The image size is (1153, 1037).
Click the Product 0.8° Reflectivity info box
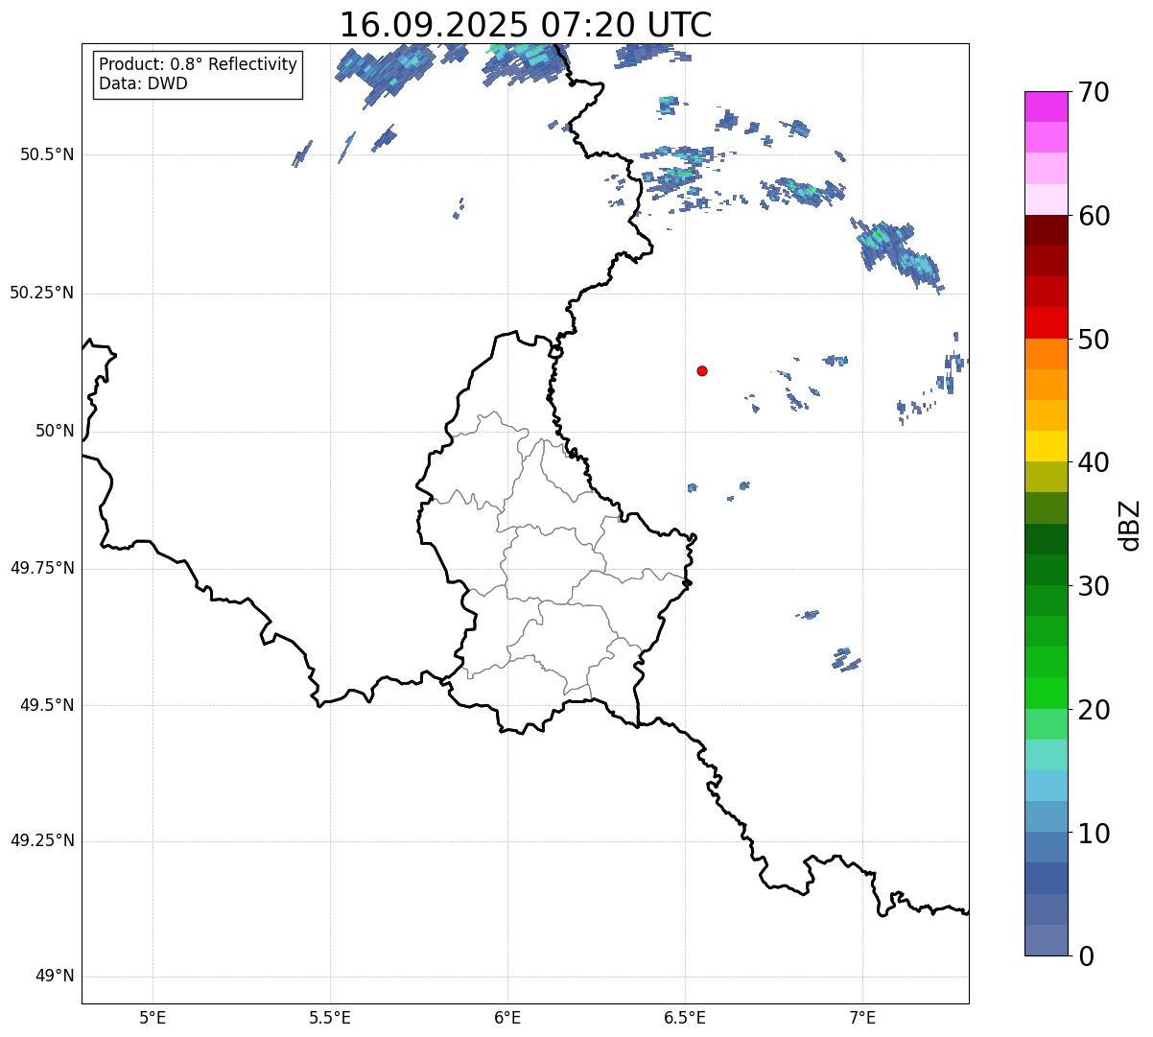(x=199, y=74)
